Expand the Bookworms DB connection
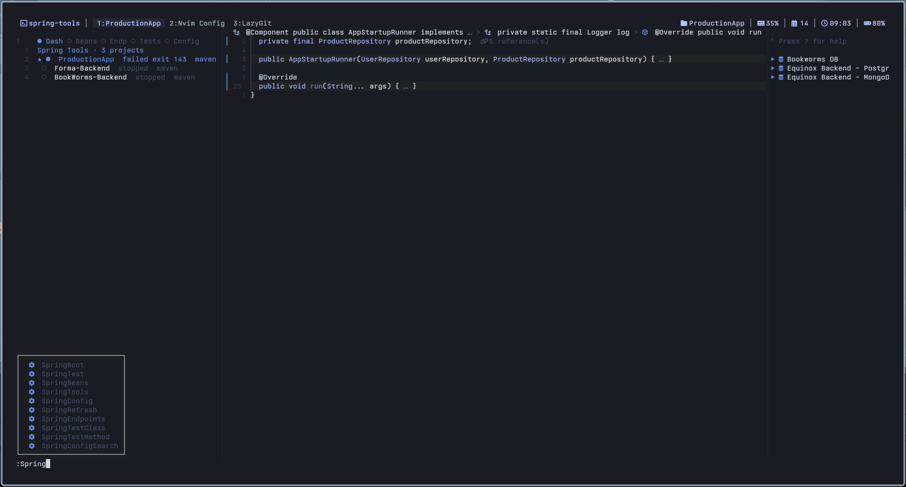Image resolution: width=906 pixels, height=487 pixels. pos(773,59)
